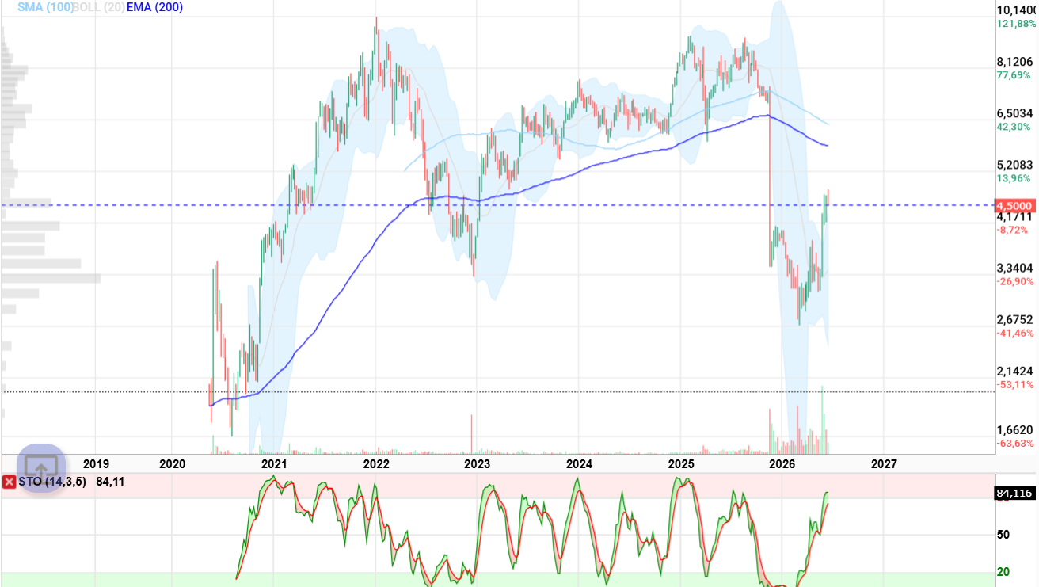Remove the STO indicator with red X

9,482
